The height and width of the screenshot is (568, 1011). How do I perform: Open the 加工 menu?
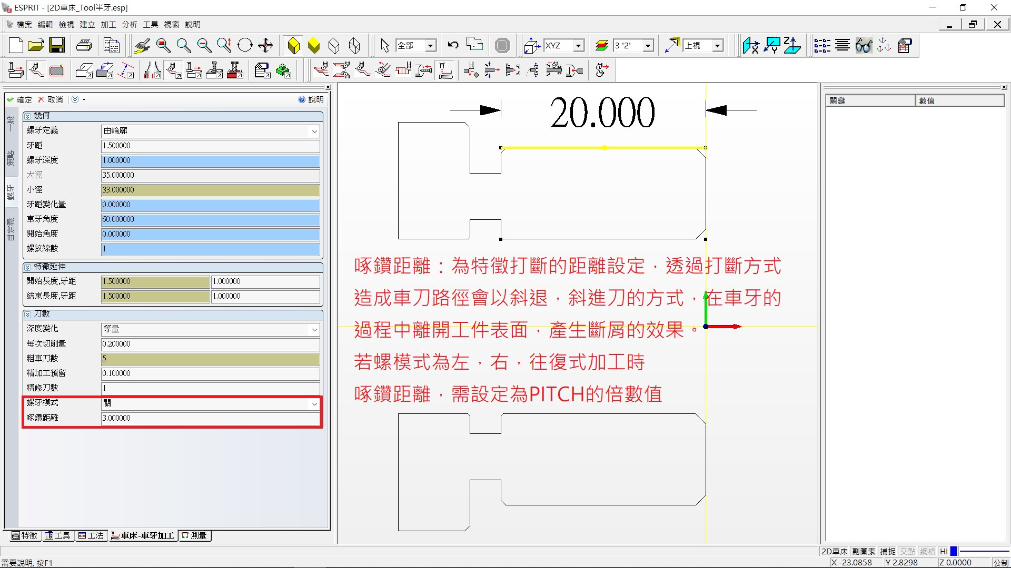108,24
